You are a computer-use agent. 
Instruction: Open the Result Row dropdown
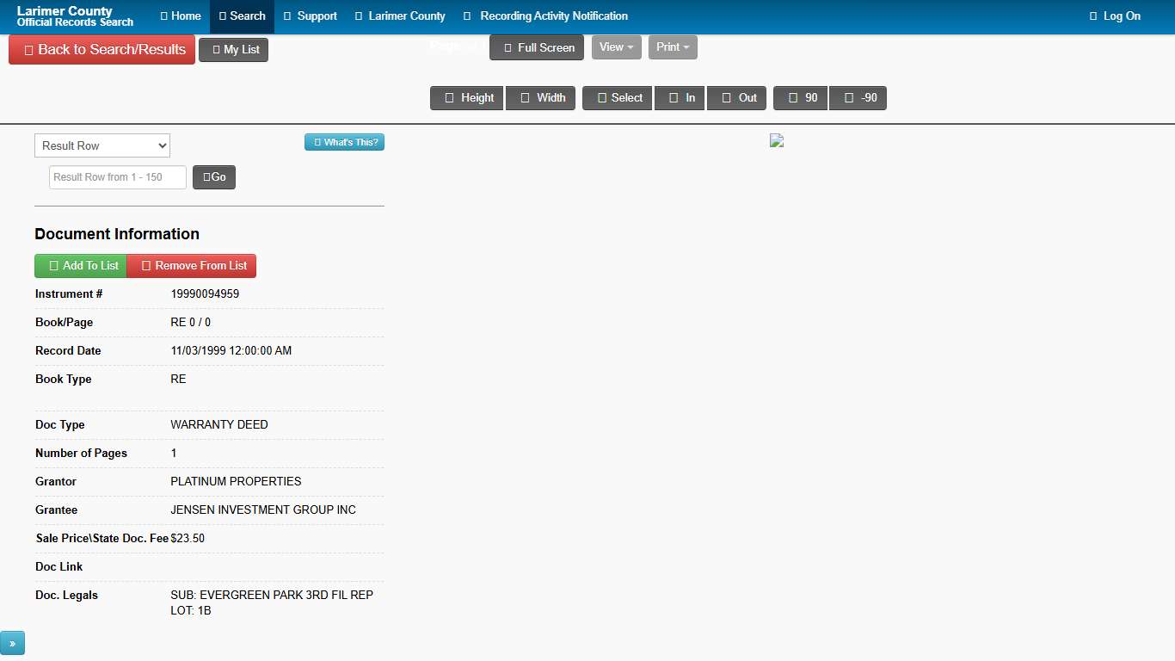tap(102, 145)
